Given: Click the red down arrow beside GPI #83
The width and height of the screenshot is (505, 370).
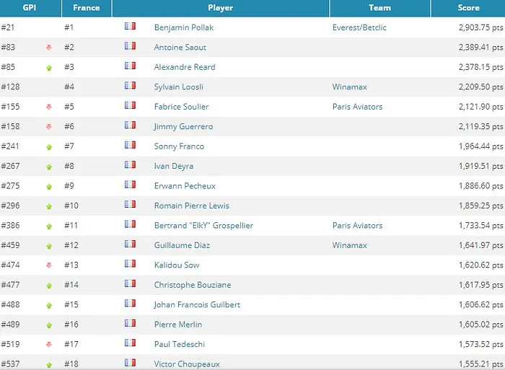Looking at the screenshot, I should coord(49,48).
